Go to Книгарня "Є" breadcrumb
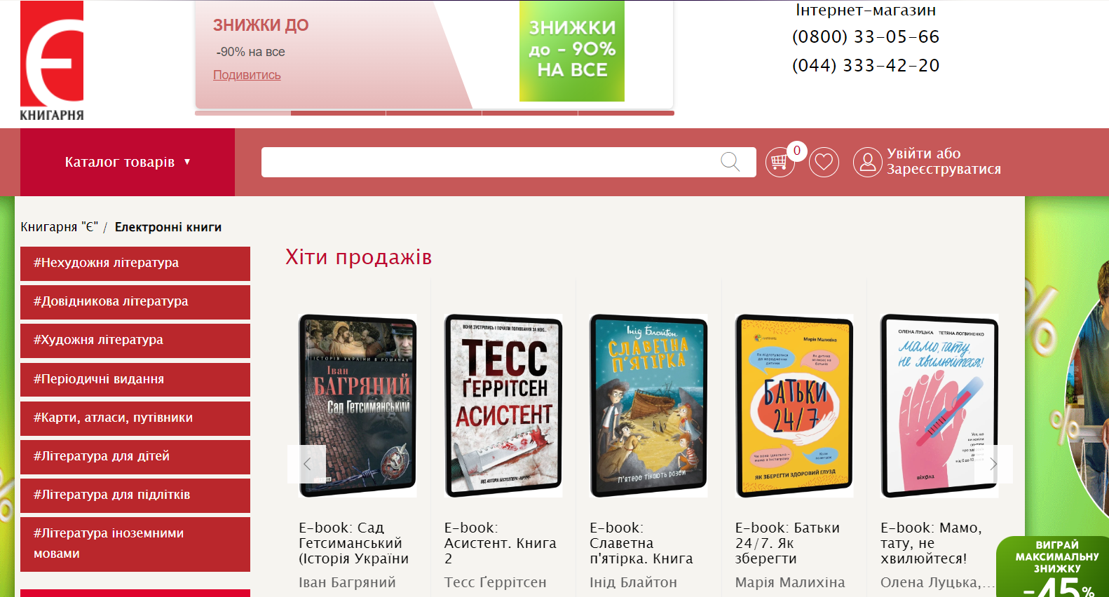Image resolution: width=1109 pixels, height=597 pixels. pos(59,227)
